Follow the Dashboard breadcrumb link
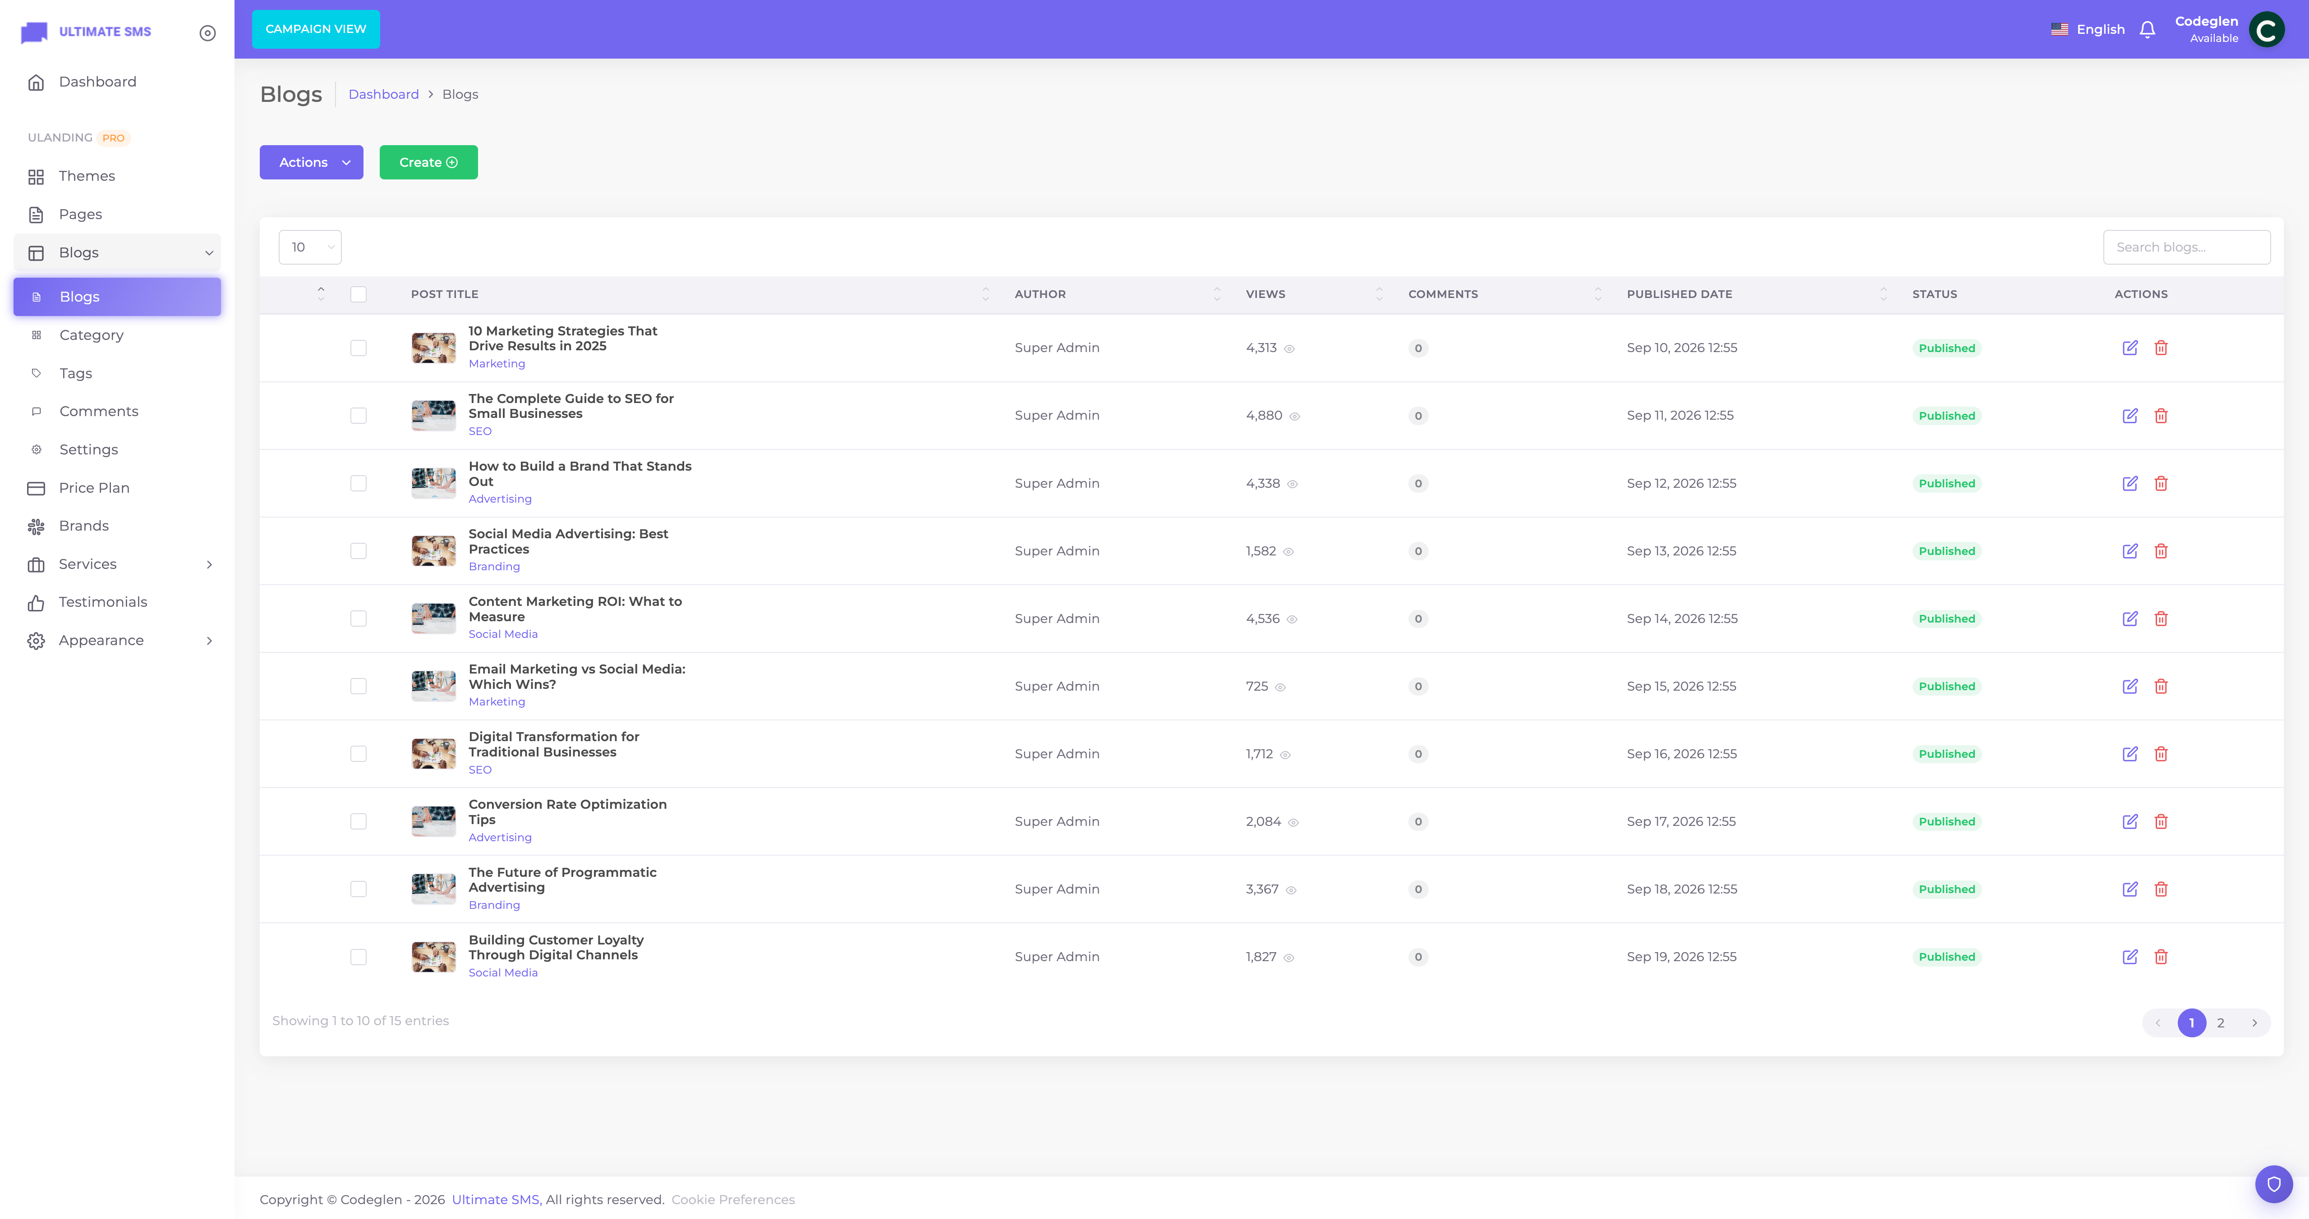Screen dimensions: 2309x1219 [384, 94]
